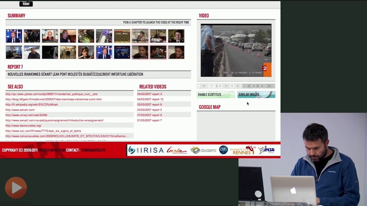Click the IRISA logo in the footer
The width and height of the screenshot is (367, 206).
coord(146,150)
